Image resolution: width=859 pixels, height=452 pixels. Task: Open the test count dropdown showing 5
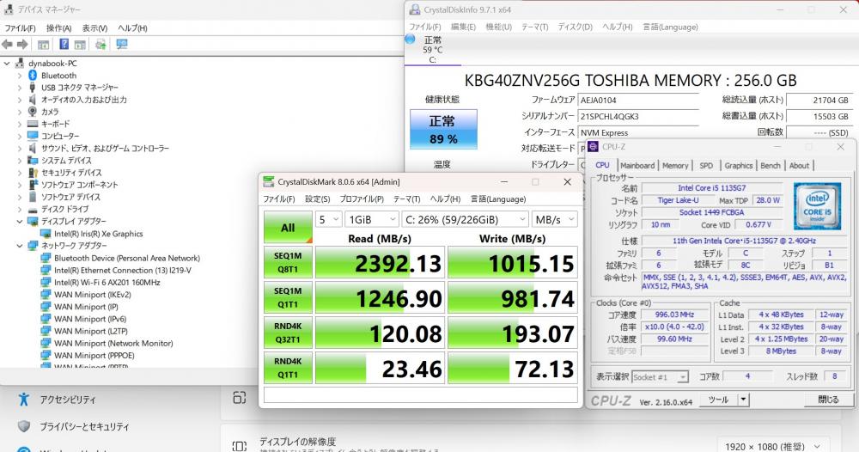coord(327,219)
